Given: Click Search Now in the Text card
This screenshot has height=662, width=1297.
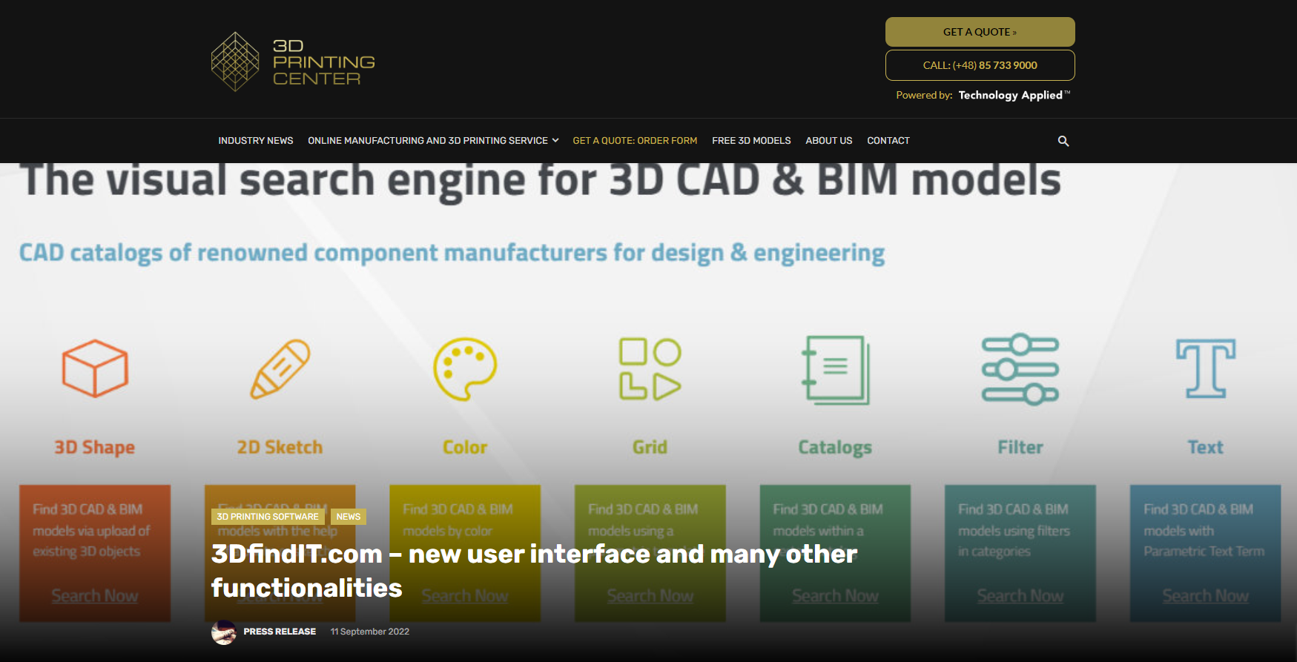Looking at the screenshot, I should tap(1206, 596).
